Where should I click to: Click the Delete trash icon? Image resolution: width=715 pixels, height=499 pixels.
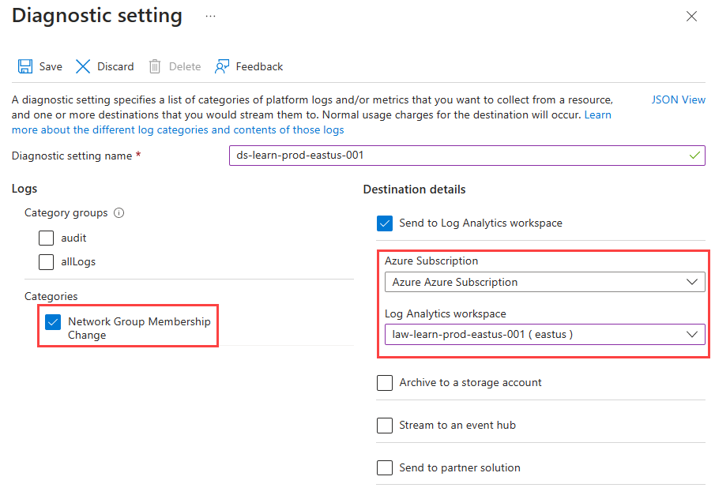(154, 66)
